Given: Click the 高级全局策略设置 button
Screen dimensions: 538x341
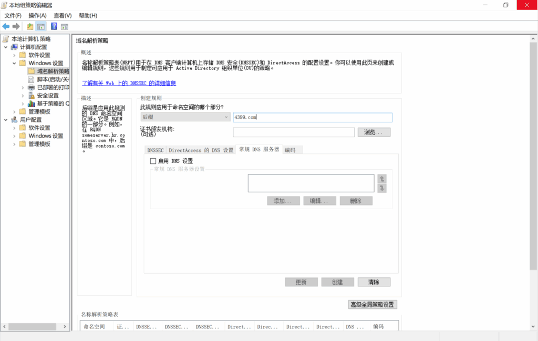Looking at the screenshot, I should 373,305.
